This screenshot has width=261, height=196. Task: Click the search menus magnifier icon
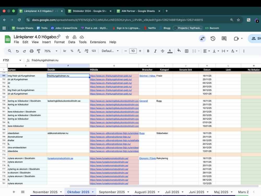(x=10, y=51)
